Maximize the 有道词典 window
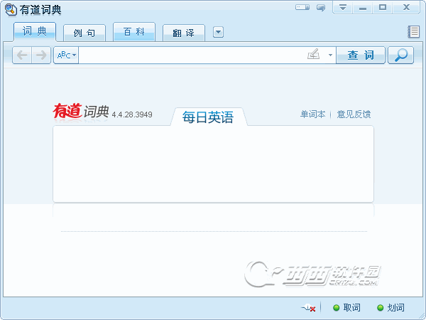Screen dimensions: 426x320 [x=383, y=7]
